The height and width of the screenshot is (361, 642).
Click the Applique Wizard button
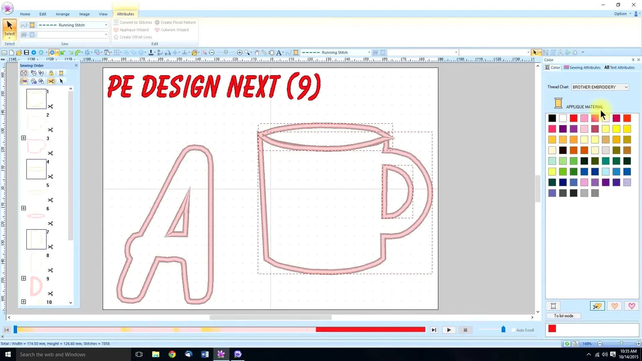(x=131, y=30)
